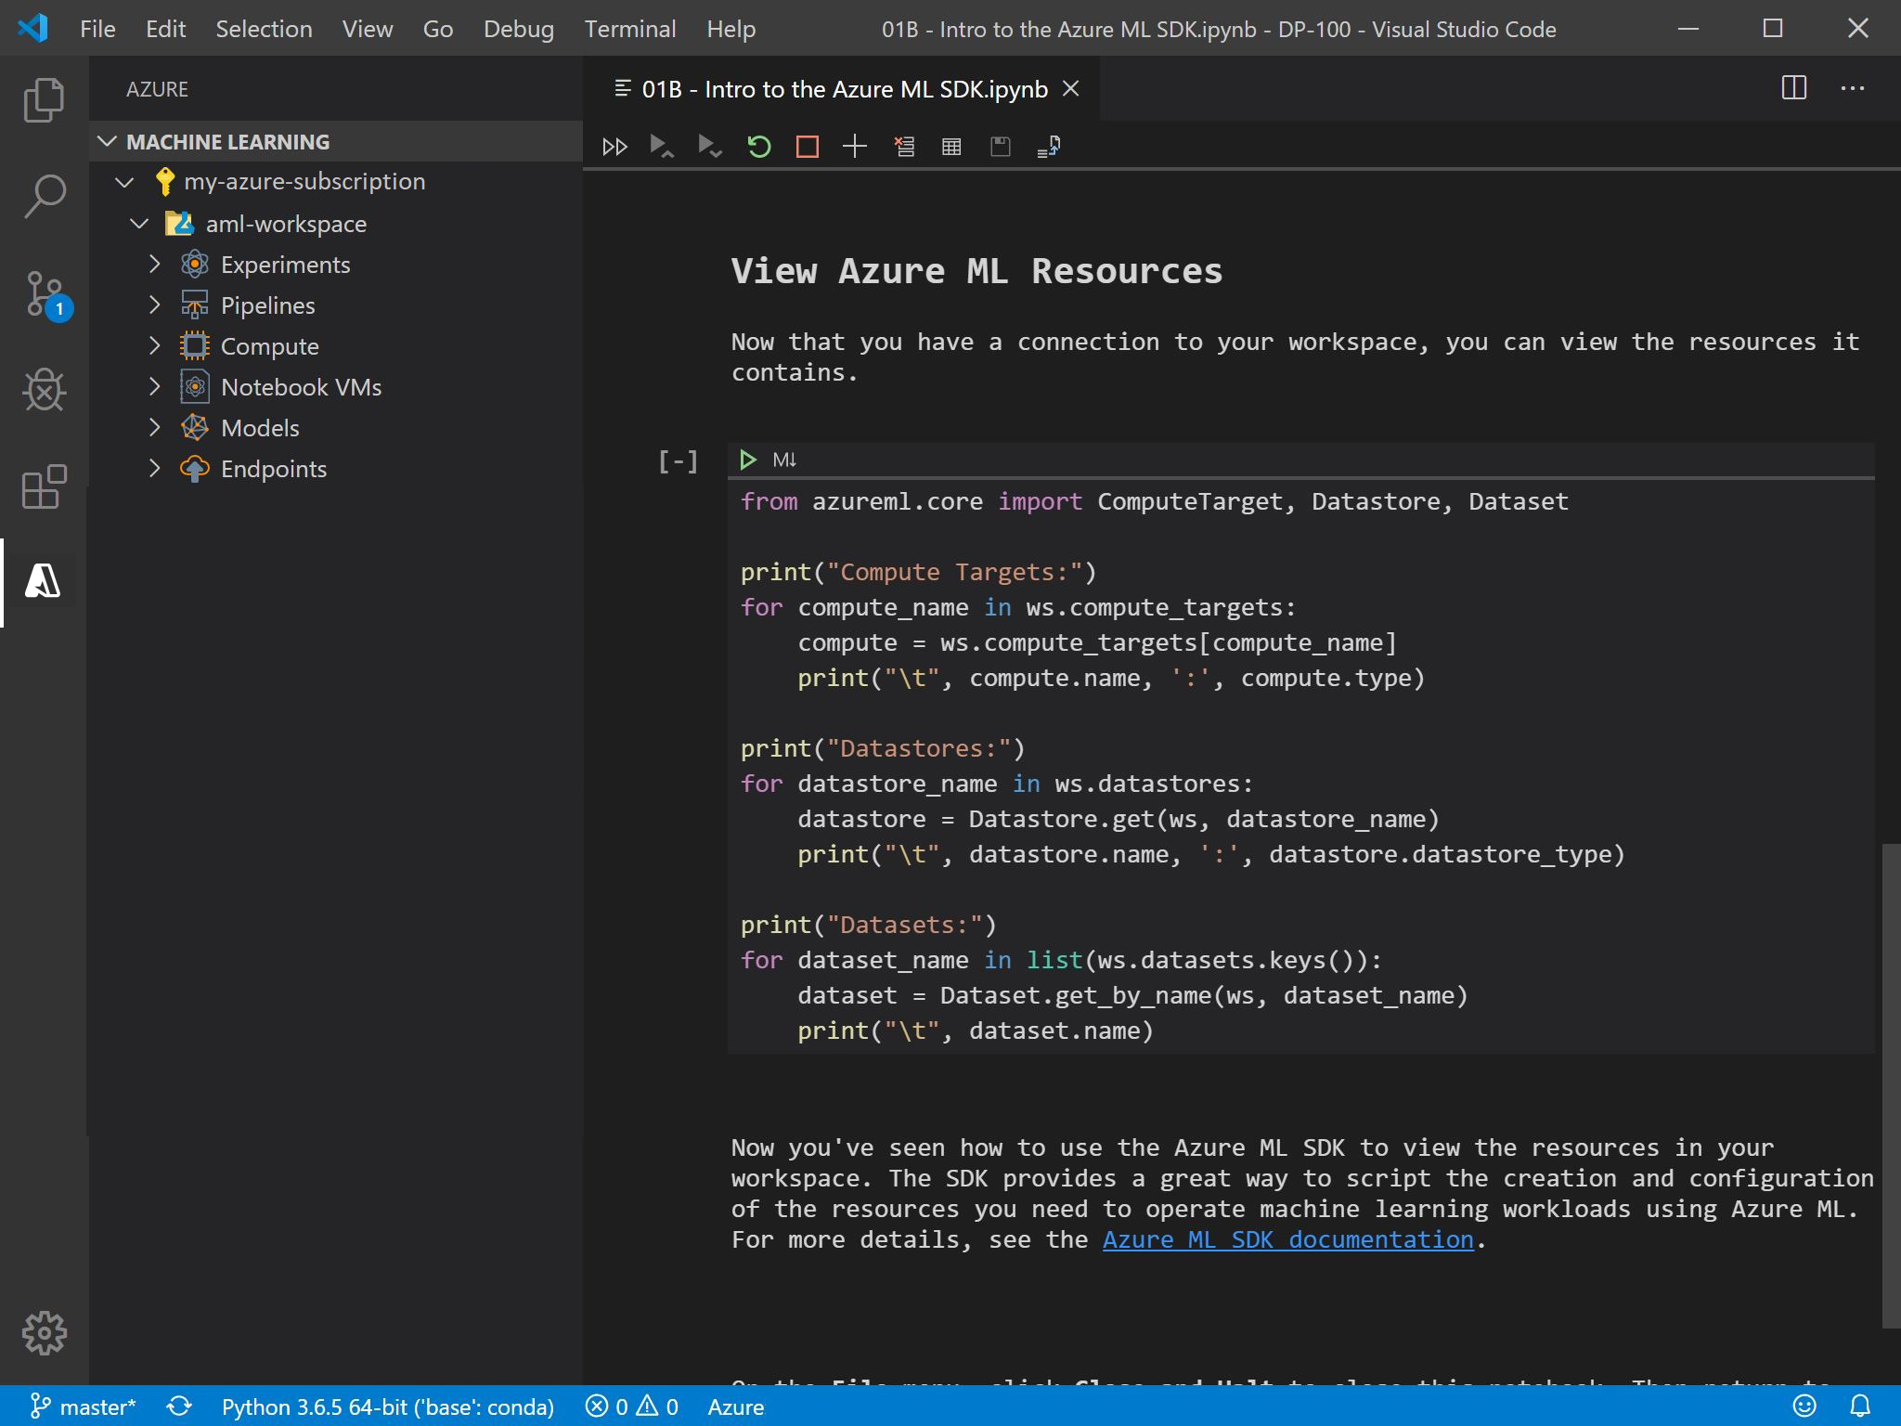
Task: Collapse my-azure-subscription node
Action: point(124,182)
